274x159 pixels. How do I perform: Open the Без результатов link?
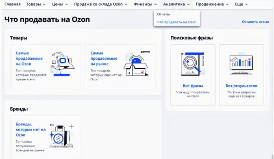point(241,86)
